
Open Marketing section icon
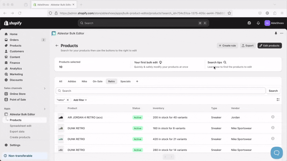click(x=6, y=74)
